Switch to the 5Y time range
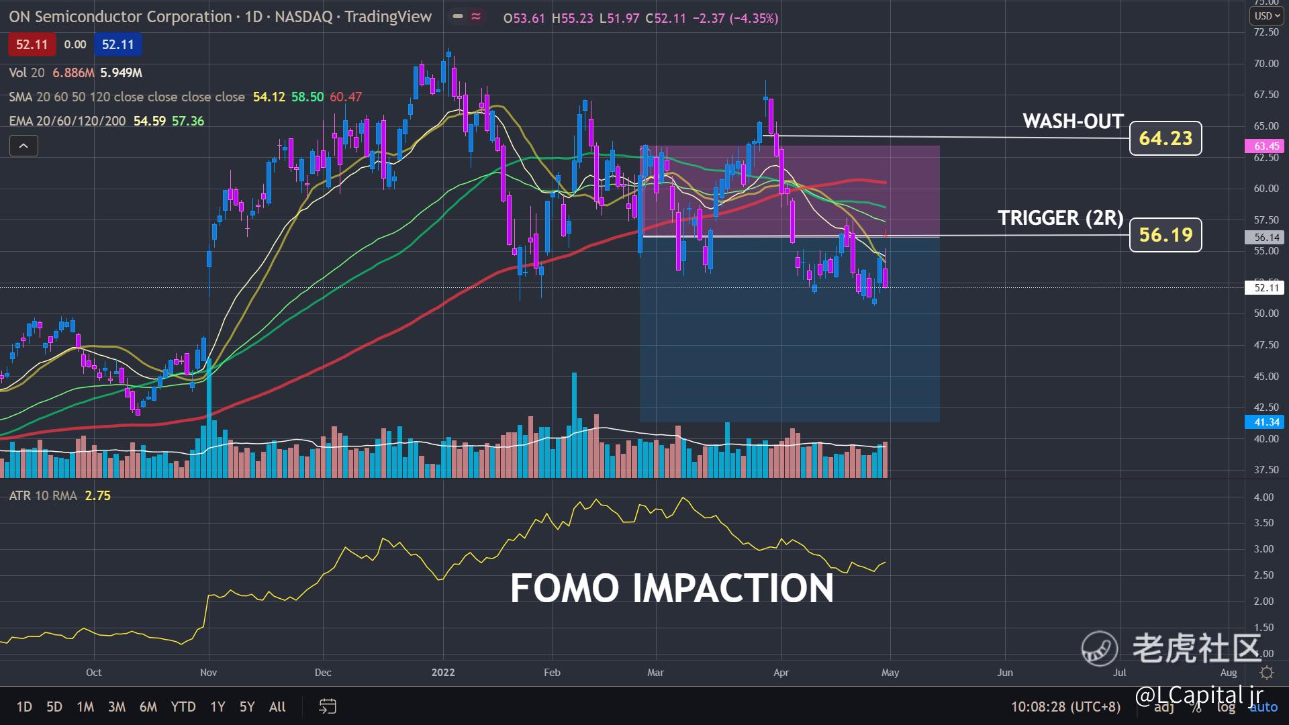Image resolution: width=1289 pixels, height=725 pixels. point(247,706)
